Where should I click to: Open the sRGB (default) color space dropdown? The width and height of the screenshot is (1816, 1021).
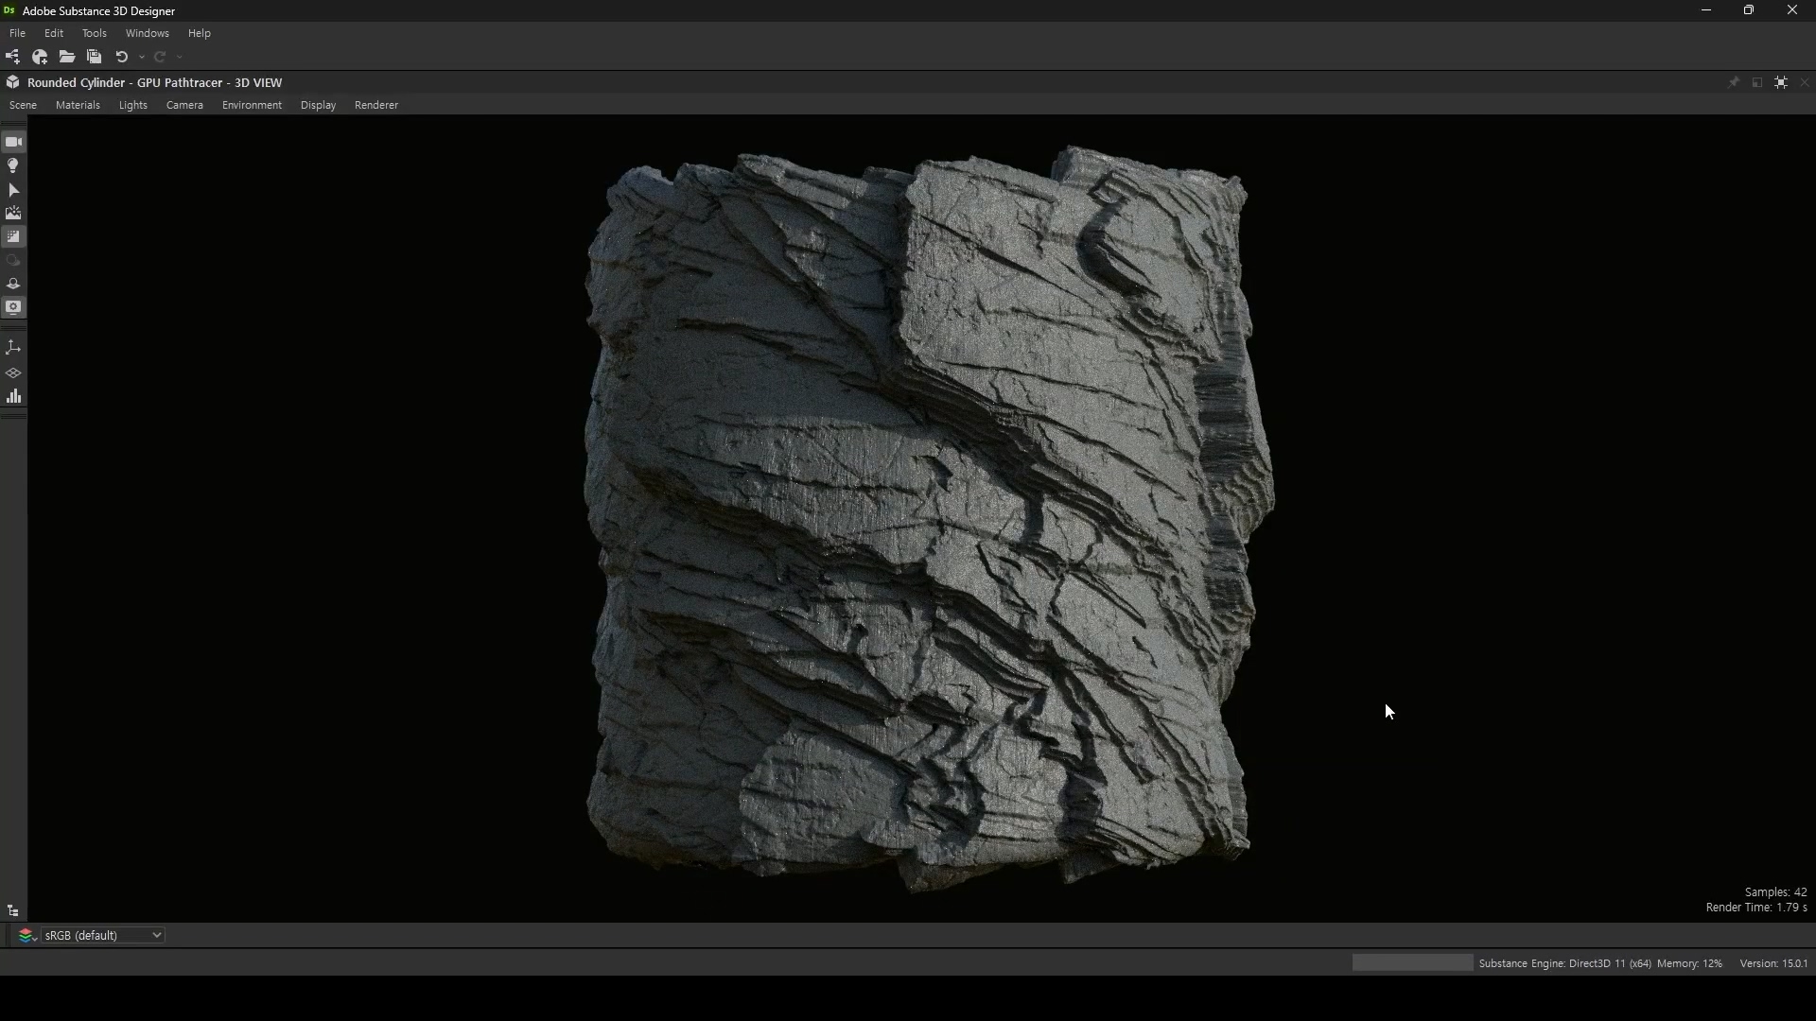click(x=102, y=935)
